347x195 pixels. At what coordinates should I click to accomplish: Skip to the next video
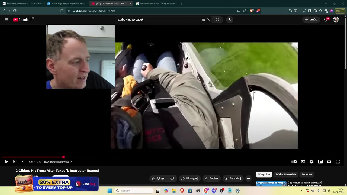pyautogui.click(x=15, y=162)
